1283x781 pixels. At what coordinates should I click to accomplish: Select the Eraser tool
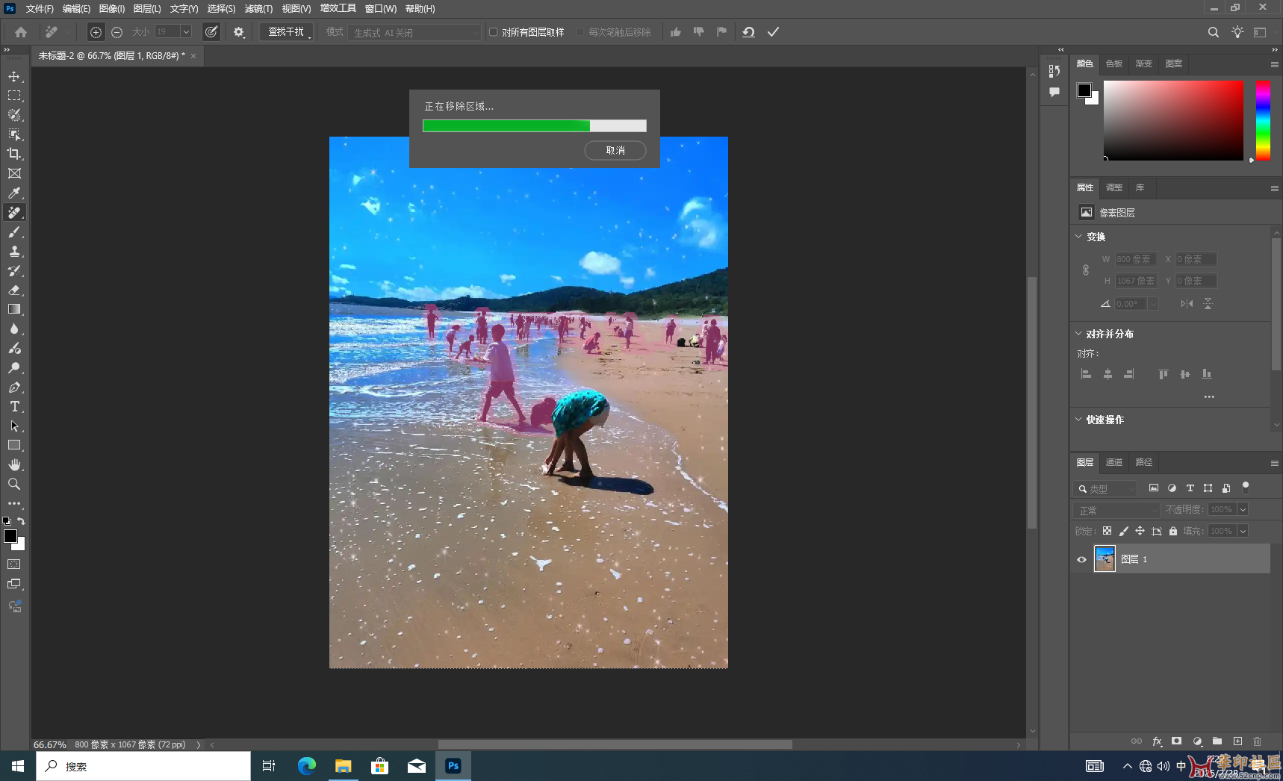[x=14, y=290]
